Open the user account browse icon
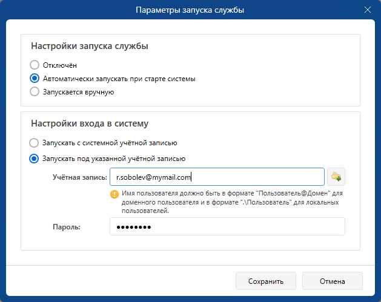This screenshot has width=381, height=302. 336,177
